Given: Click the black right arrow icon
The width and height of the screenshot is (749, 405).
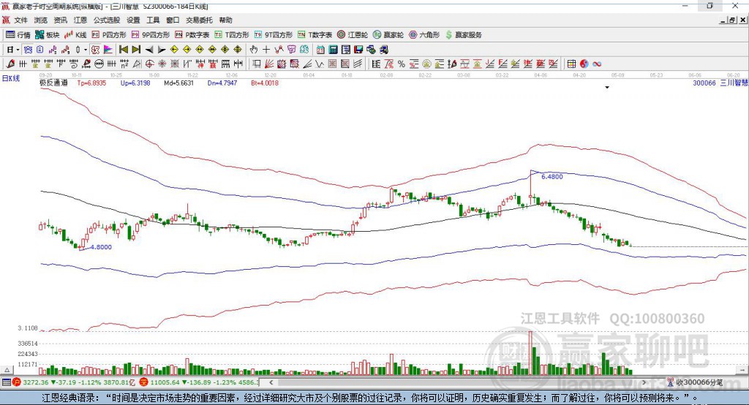Looking at the screenshot, I should point(162,50).
